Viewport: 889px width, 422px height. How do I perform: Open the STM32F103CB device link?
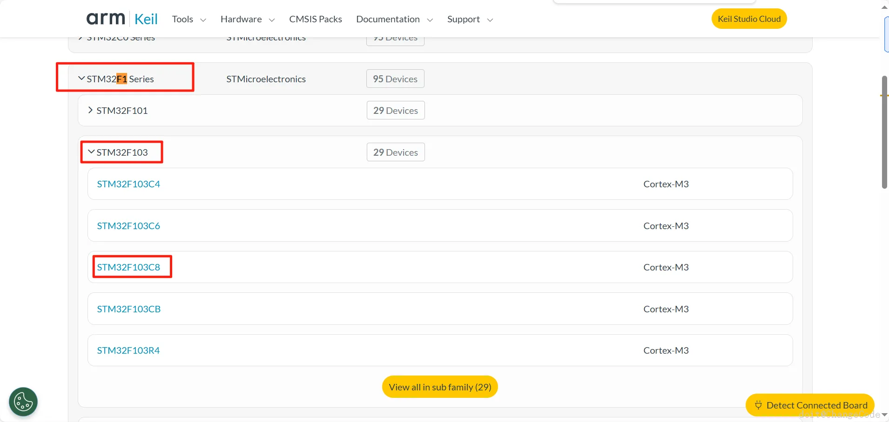point(129,309)
